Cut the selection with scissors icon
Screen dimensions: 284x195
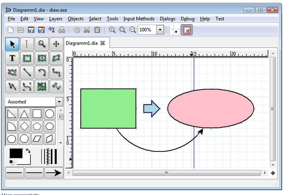pos(87,30)
